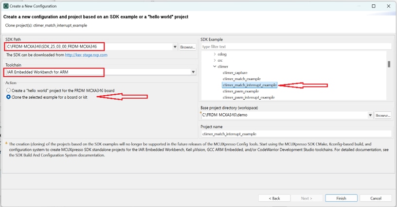Click Browse next to Base project directory
Image resolution: width=397 pixels, height=207 pixels.
click(383, 116)
